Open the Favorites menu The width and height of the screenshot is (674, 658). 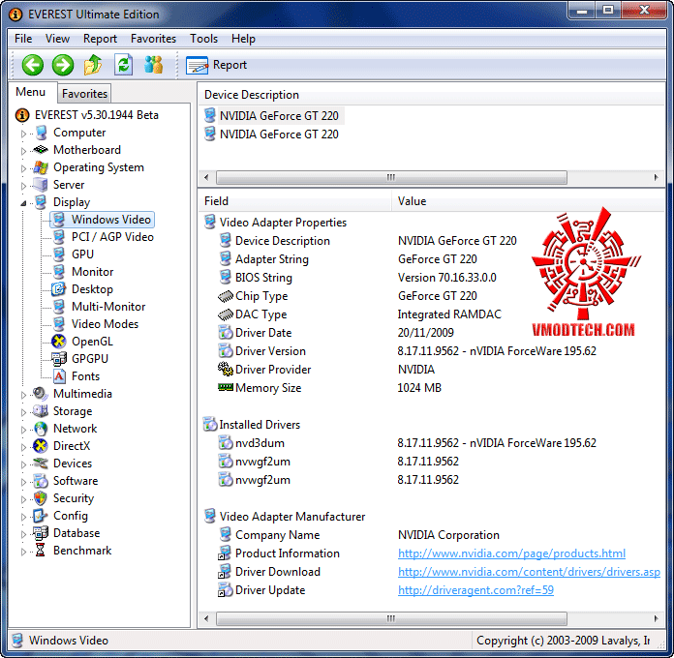coord(153,39)
